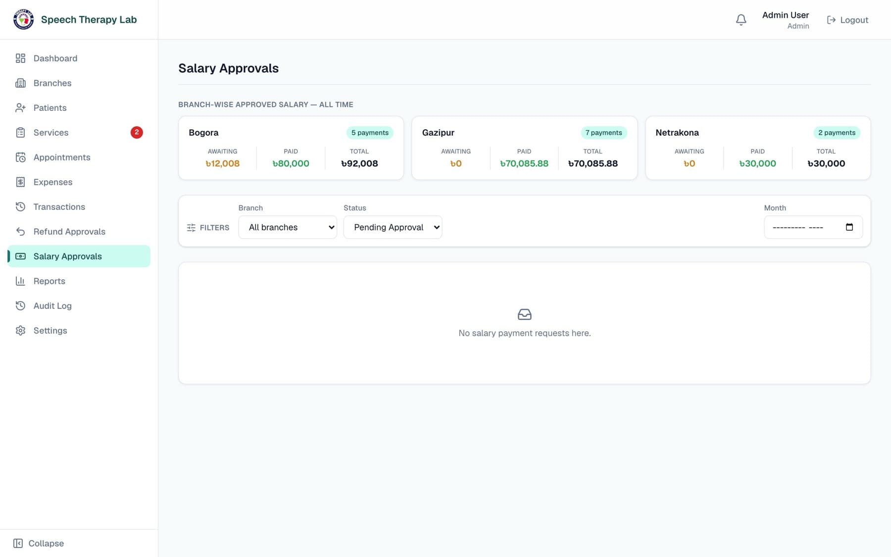Image resolution: width=891 pixels, height=557 pixels.
Task: Click the Refund Approvals undo icon
Action: click(20, 232)
